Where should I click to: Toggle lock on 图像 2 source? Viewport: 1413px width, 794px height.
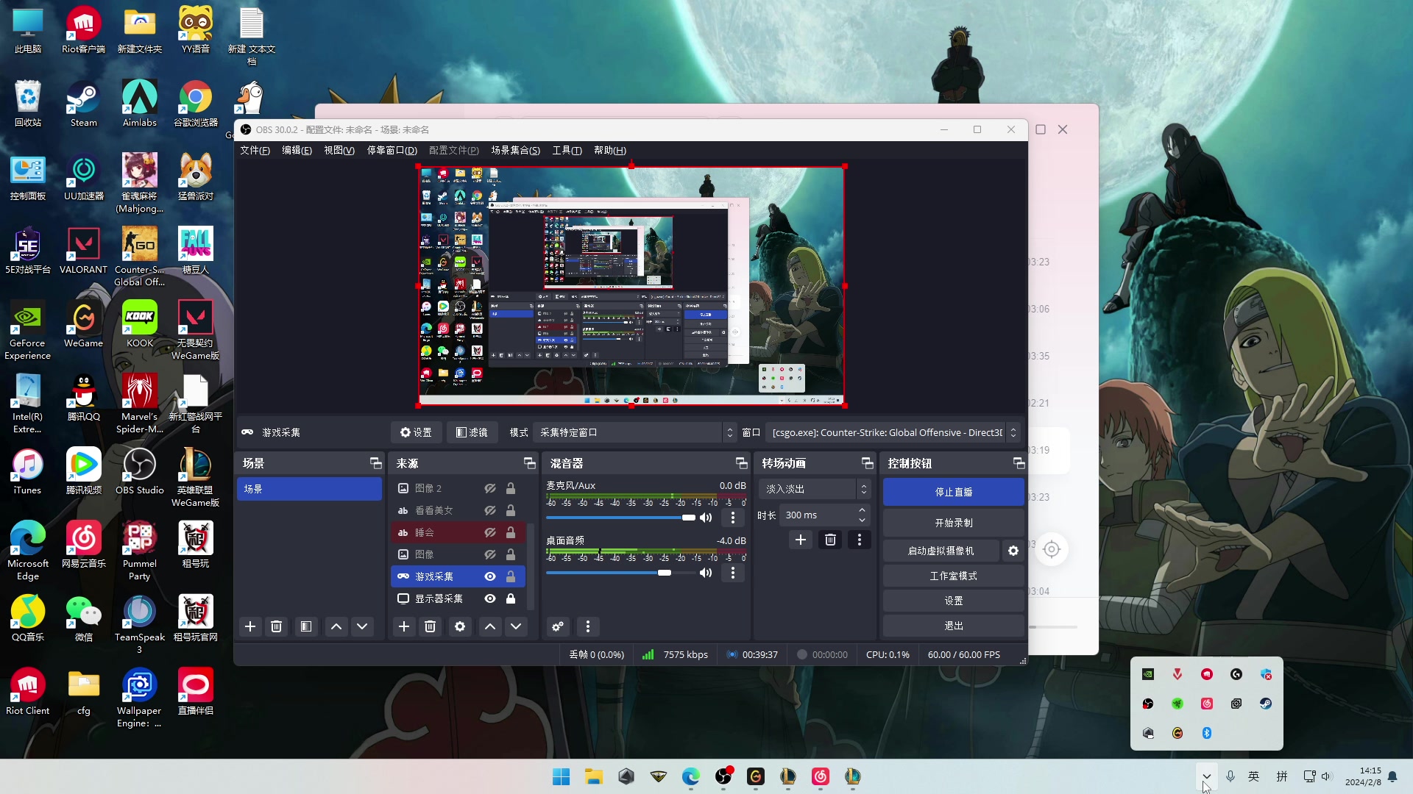coord(511,488)
